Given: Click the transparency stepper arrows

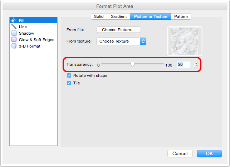Looking at the screenshot, I should (x=196, y=65).
